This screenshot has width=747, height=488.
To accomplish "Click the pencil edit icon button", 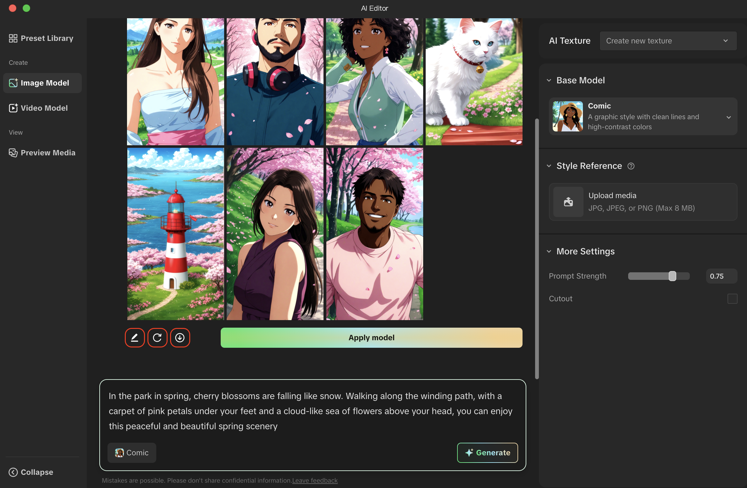I will point(135,338).
